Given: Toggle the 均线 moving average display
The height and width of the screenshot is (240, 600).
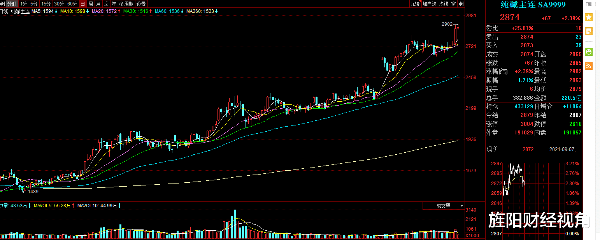Looking at the screenshot, I should pos(444,4).
